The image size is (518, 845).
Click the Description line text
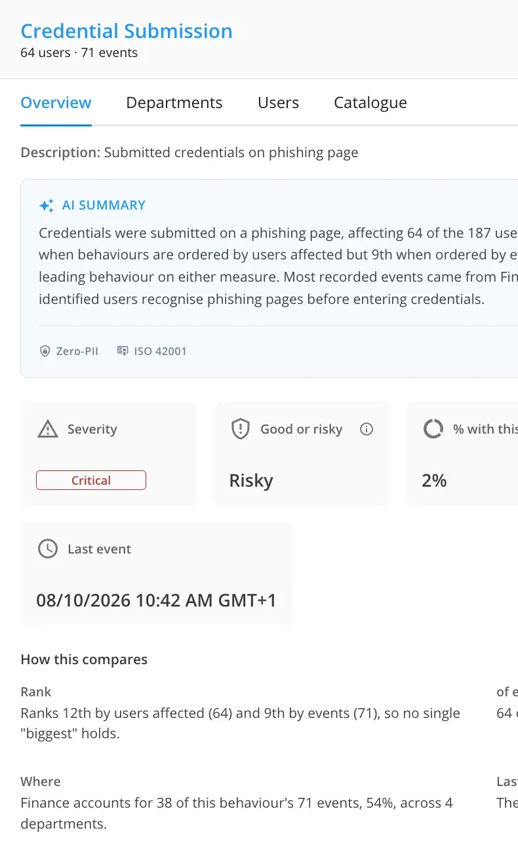189,153
